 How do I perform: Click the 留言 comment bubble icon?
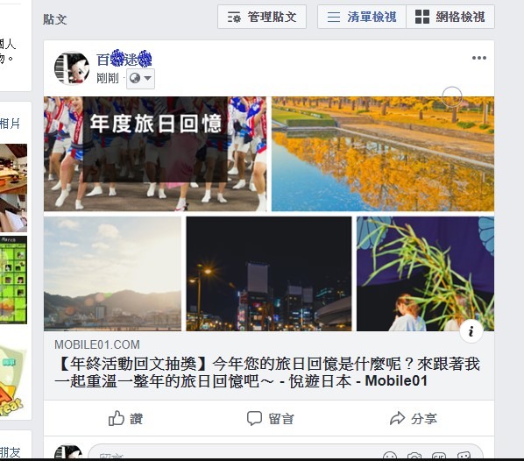[x=254, y=418]
